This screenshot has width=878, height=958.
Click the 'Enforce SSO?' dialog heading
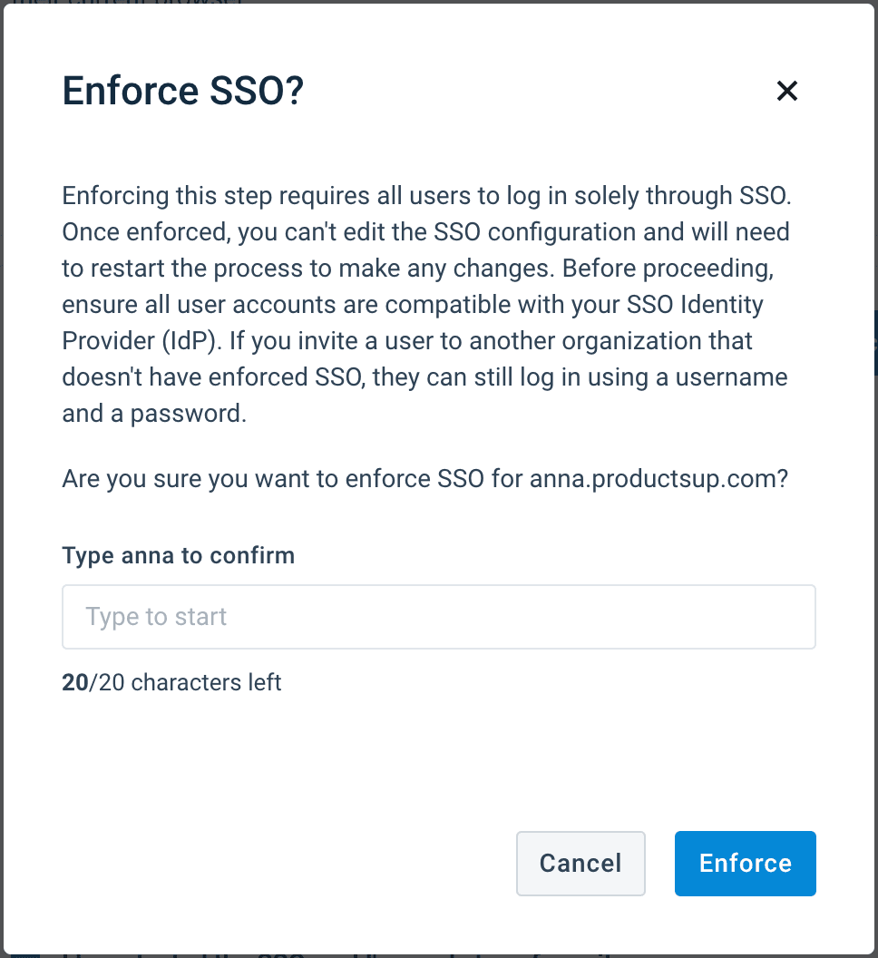click(182, 92)
